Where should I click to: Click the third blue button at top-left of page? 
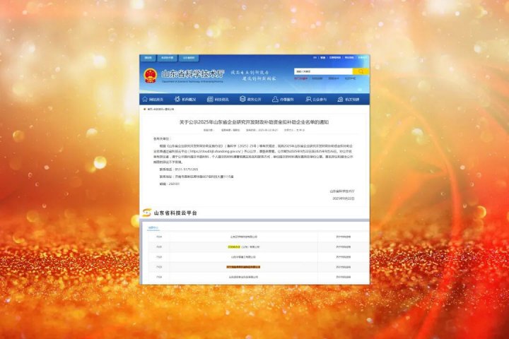coord(189,57)
